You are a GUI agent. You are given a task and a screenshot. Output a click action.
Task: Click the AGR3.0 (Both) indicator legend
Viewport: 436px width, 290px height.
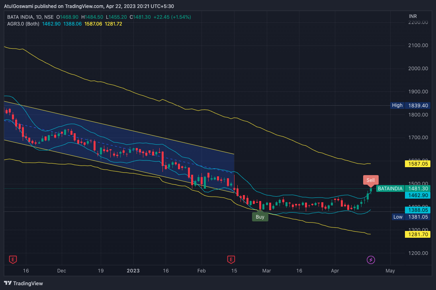(23, 24)
